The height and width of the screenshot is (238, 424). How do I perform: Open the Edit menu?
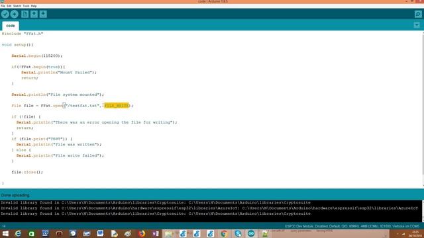click(9, 6)
